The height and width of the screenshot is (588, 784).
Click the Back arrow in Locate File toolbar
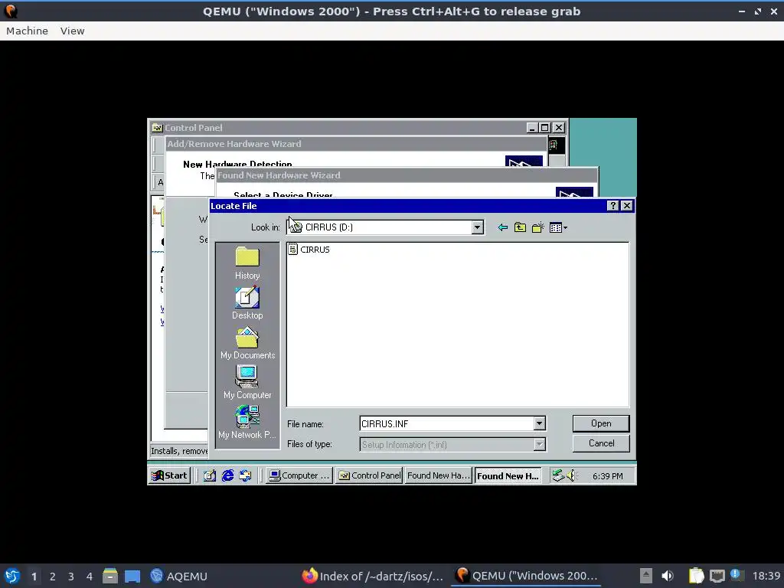[502, 227]
